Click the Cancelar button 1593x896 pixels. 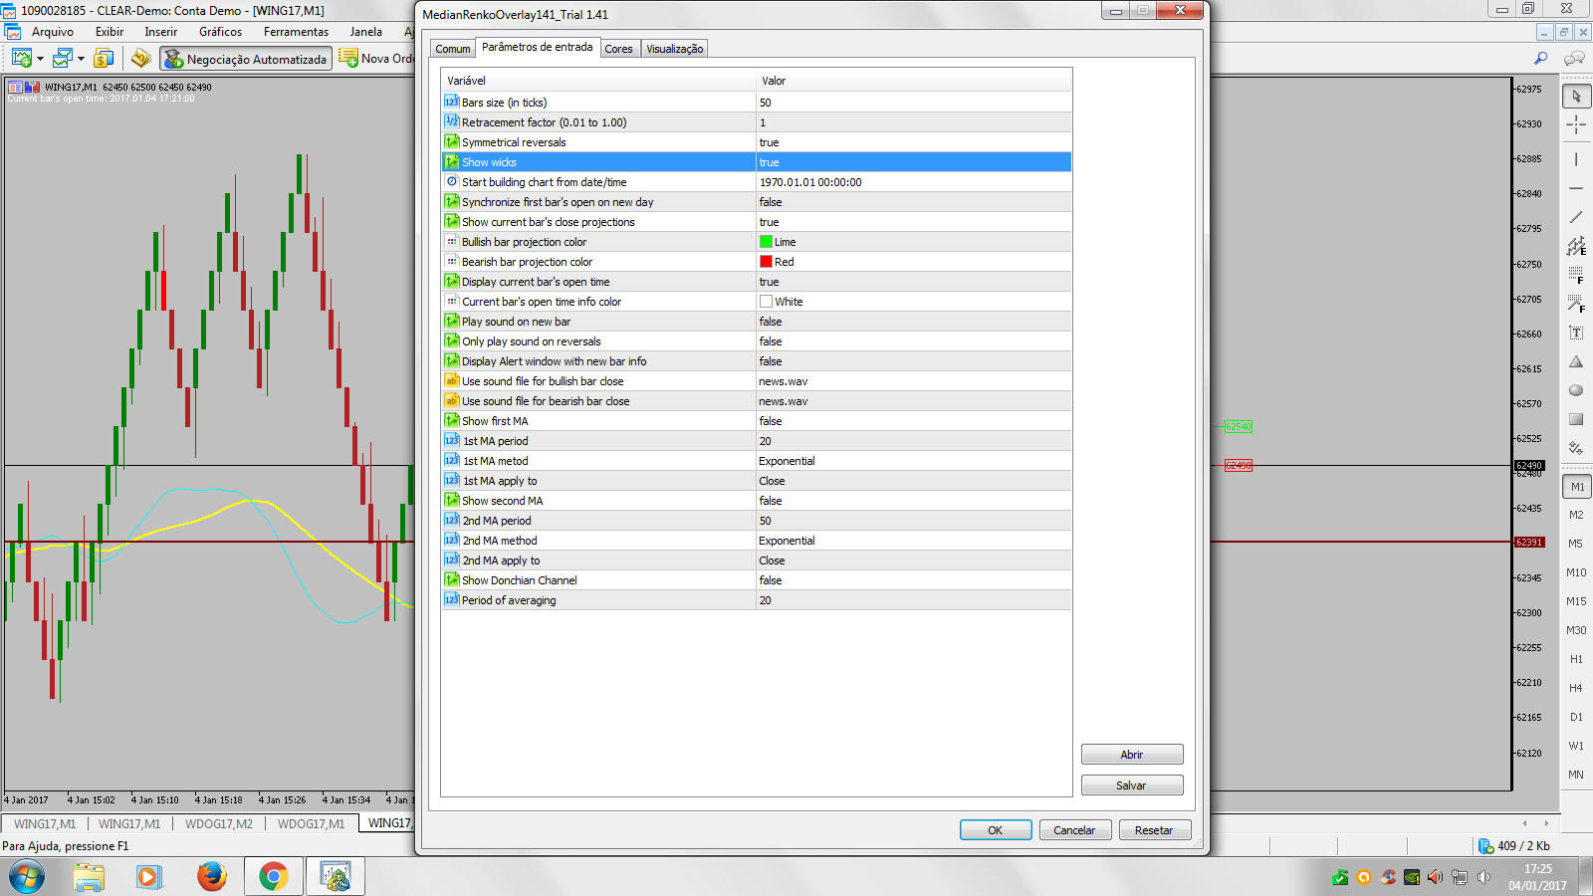(1075, 830)
